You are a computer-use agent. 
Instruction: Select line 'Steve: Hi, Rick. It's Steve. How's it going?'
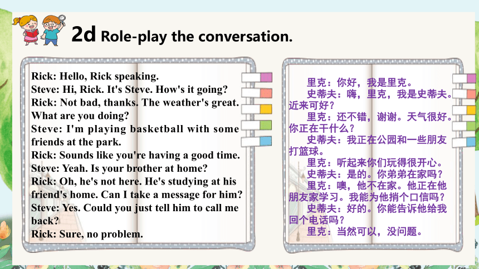click(130, 89)
